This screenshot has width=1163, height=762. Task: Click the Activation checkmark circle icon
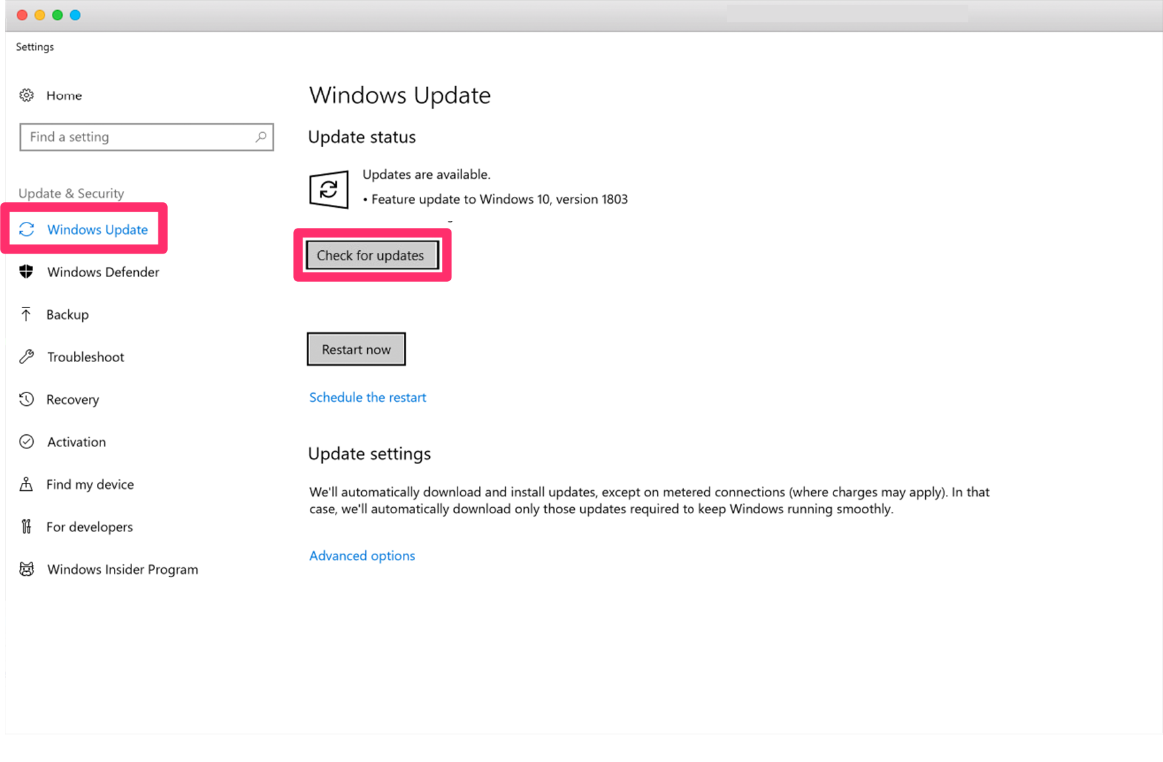26,442
